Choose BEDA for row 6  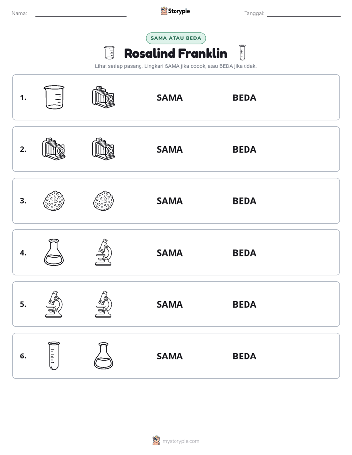click(244, 356)
